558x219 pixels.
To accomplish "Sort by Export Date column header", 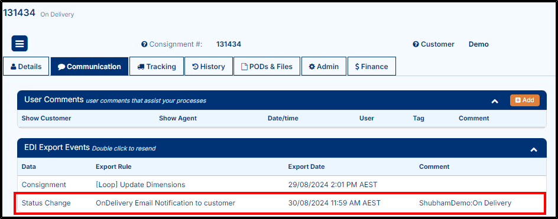I will tap(306, 166).
